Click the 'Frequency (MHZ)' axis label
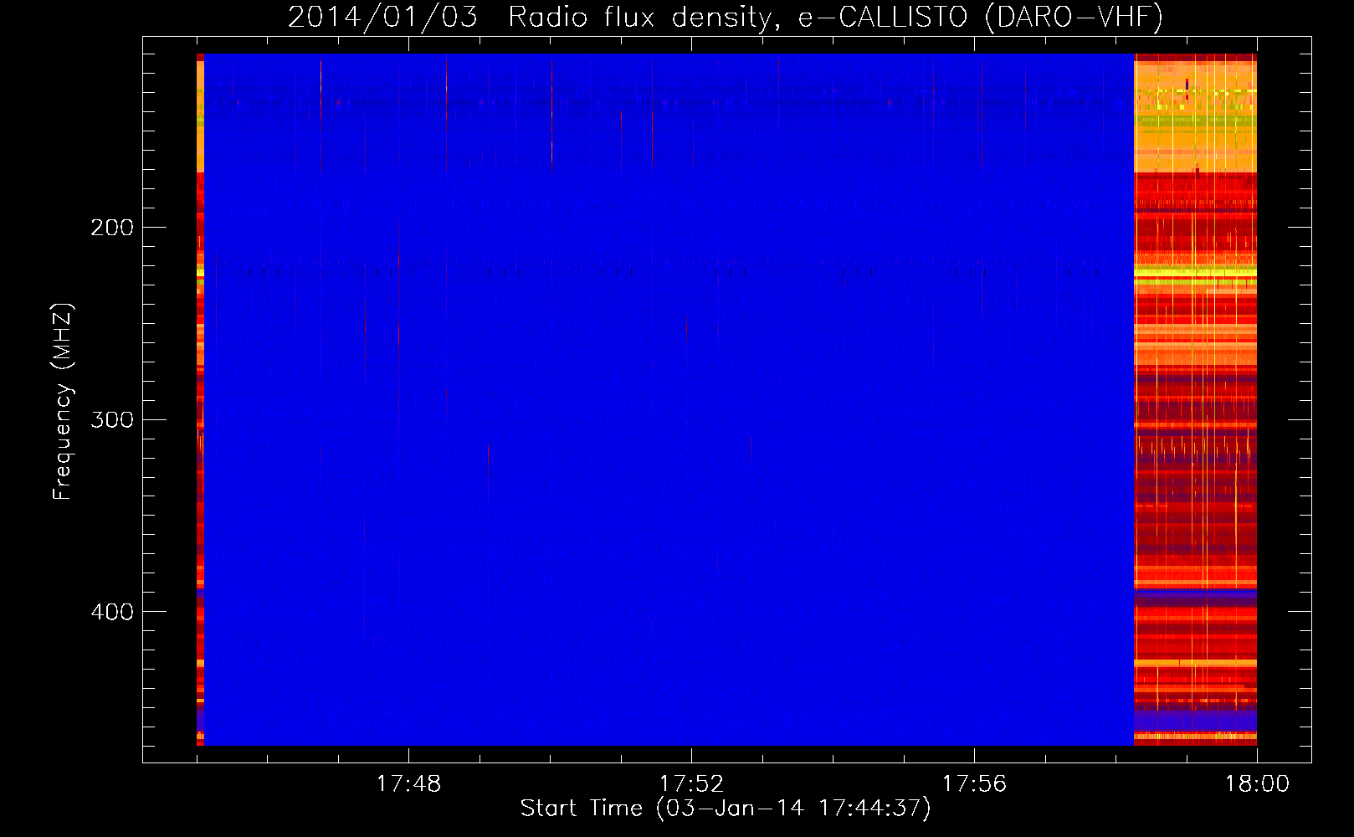This screenshot has width=1354, height=837. tap(63, 402)
